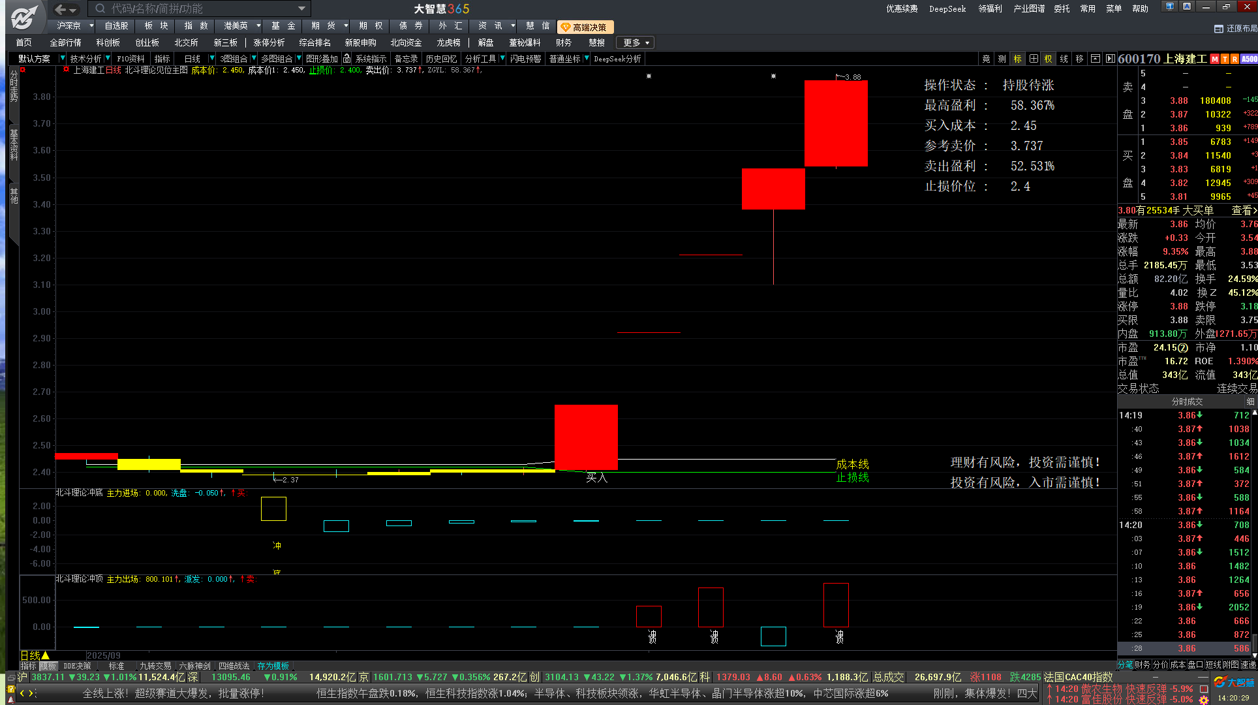Open the 指数 menu
The image size is (1258, 705).
pyautogui.click(x=196, y=25)
